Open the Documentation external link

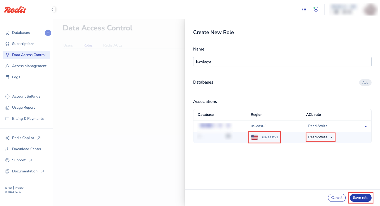pos(25,171)
